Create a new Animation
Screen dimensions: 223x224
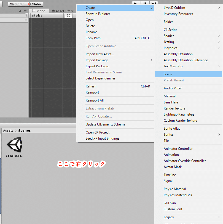tap(189, 155)
